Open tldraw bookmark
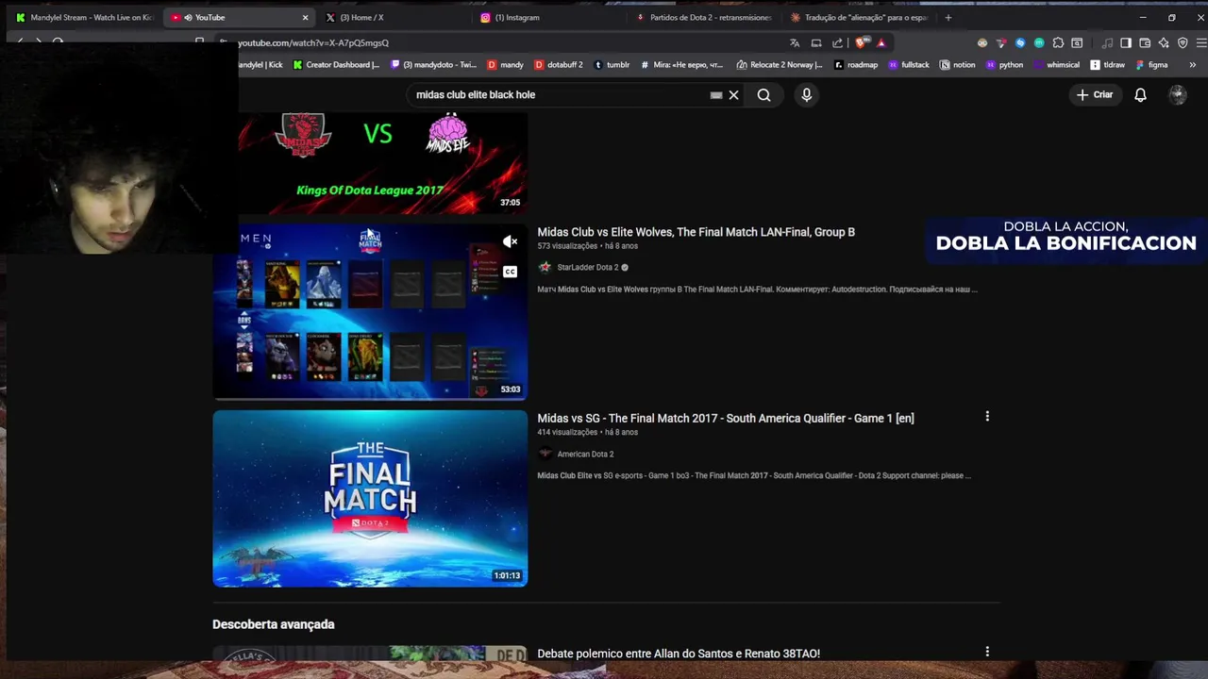Image resolution: width=1208 pixels, height=679 pixels. [1108, 65]
